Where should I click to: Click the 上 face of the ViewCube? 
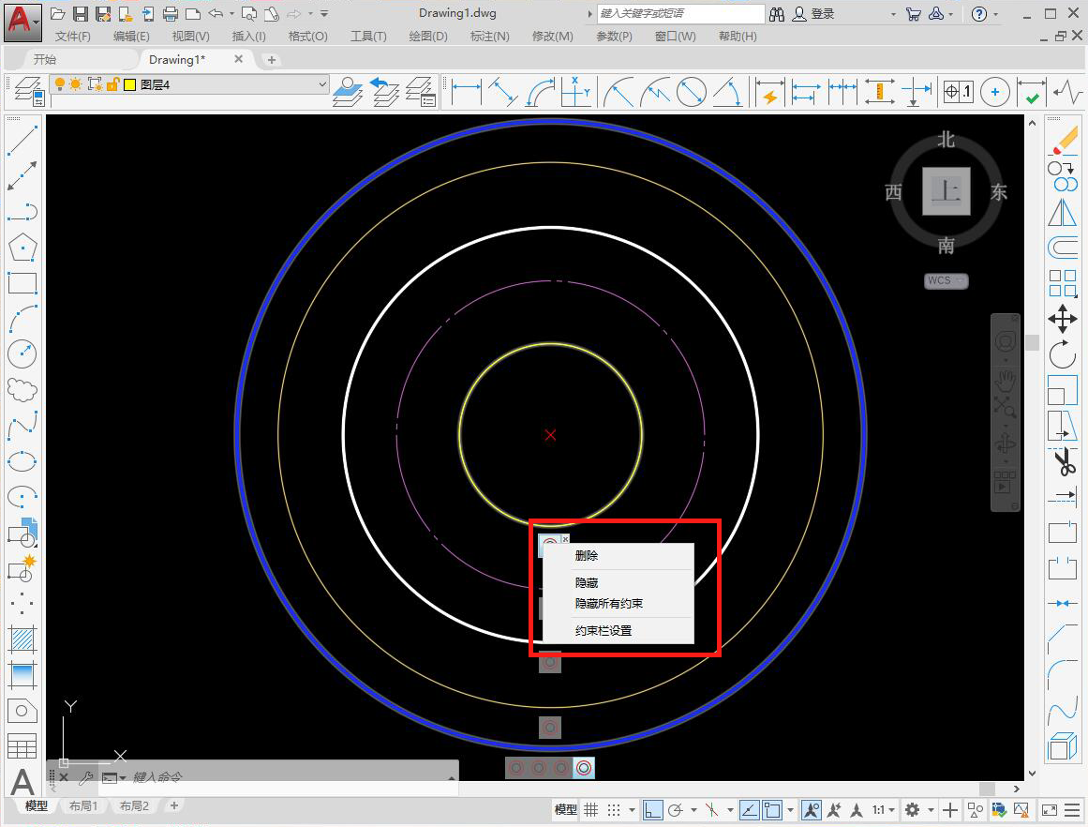click(946, 191)
